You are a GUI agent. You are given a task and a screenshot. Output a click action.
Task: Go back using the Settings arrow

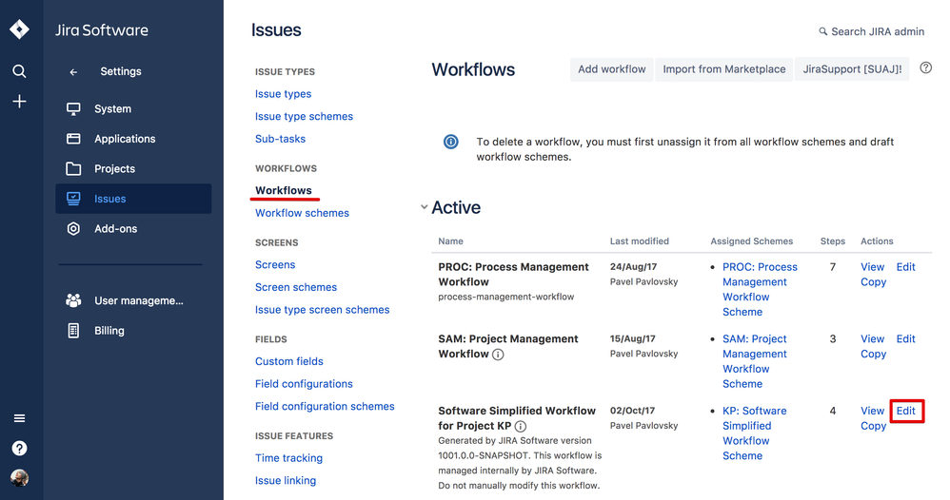tap(73, 72)
